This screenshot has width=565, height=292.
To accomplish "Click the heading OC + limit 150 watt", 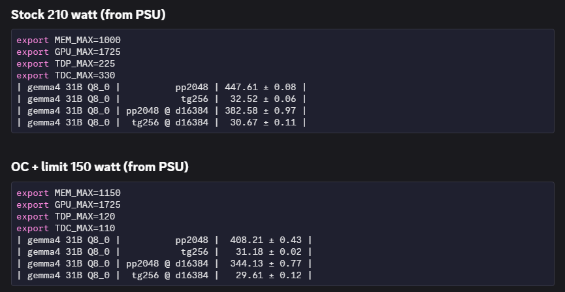I will tap(100, 167).
